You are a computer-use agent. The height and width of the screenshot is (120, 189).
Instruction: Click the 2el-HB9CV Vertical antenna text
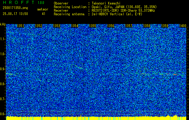pyautogui.click(x=117, y=14)
